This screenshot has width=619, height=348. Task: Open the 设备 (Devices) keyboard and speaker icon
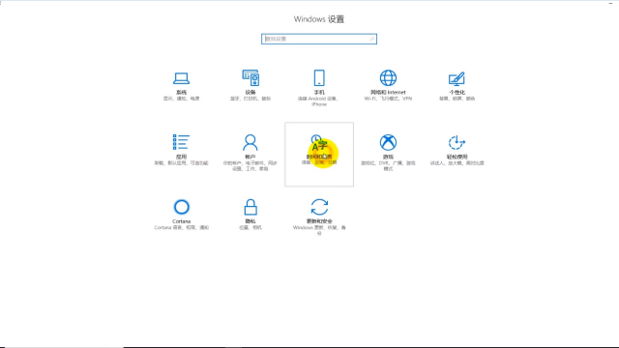[x=251, y=77]
